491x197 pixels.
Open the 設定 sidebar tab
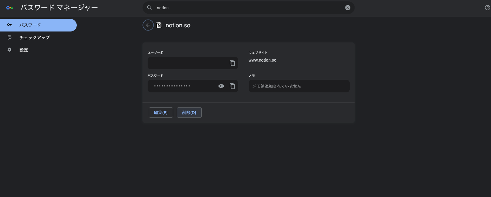(38, 50)
